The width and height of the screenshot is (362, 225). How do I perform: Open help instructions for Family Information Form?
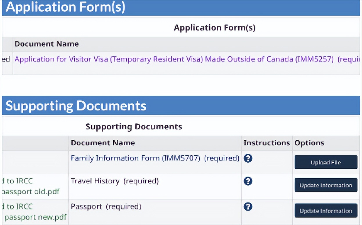pos(248,158)
